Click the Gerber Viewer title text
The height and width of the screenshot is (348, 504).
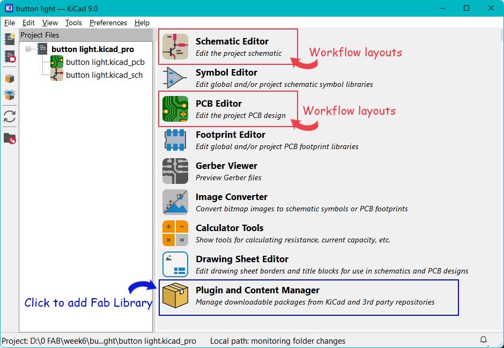pyautogui.click(x=226, y=166)
